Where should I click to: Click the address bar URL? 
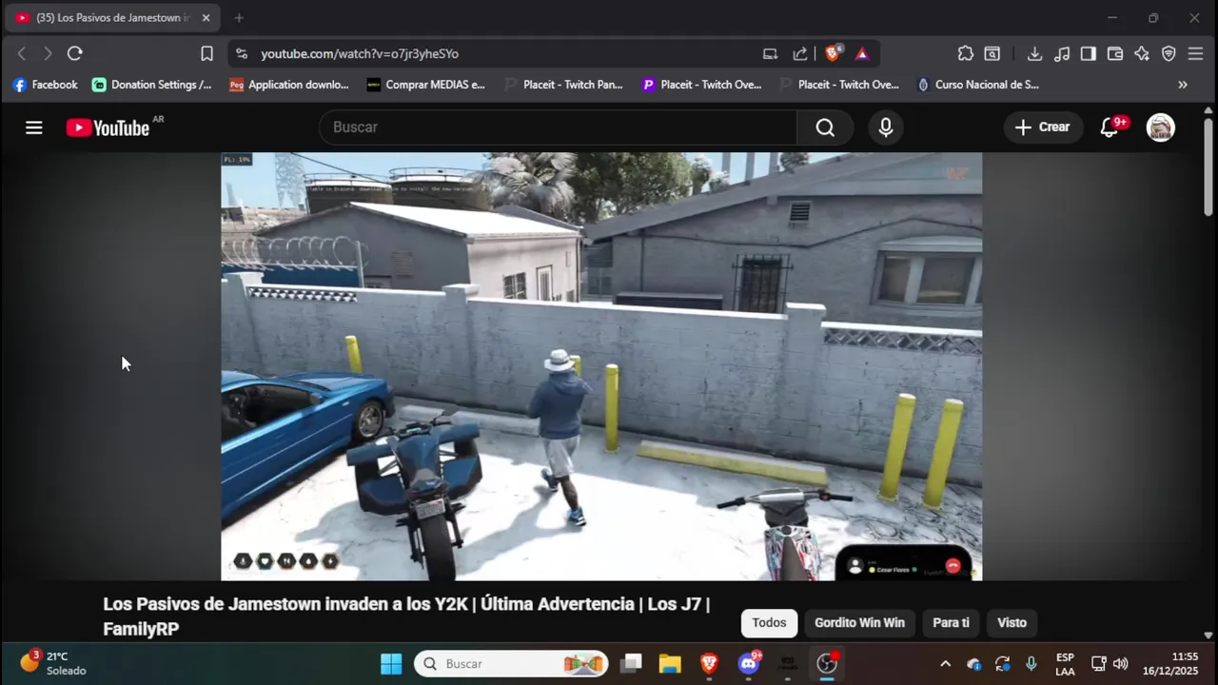tap(360, 54)
